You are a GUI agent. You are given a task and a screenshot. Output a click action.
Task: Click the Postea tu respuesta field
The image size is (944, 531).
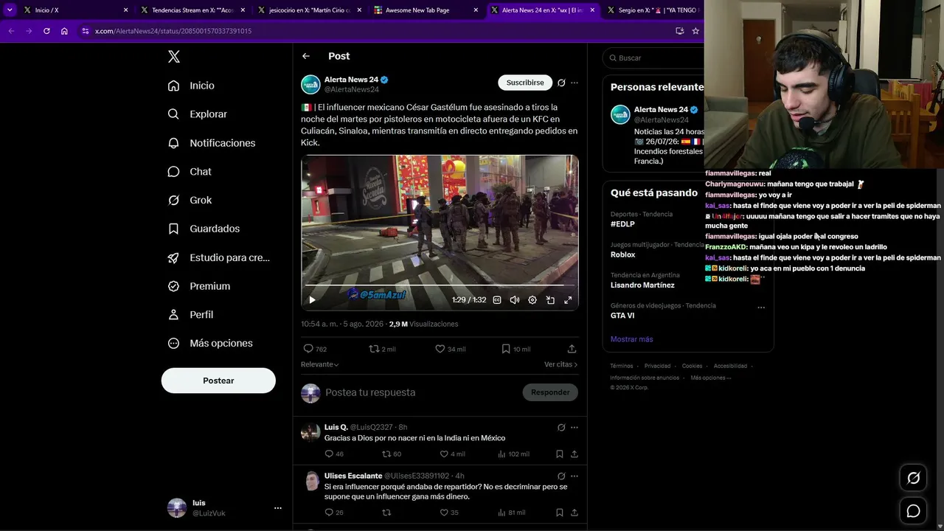[420, 392]
